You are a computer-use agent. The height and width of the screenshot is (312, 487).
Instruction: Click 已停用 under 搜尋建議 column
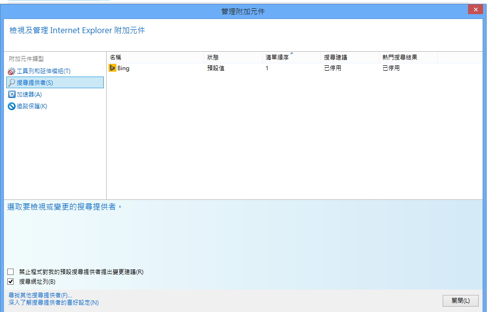(333, 68)
